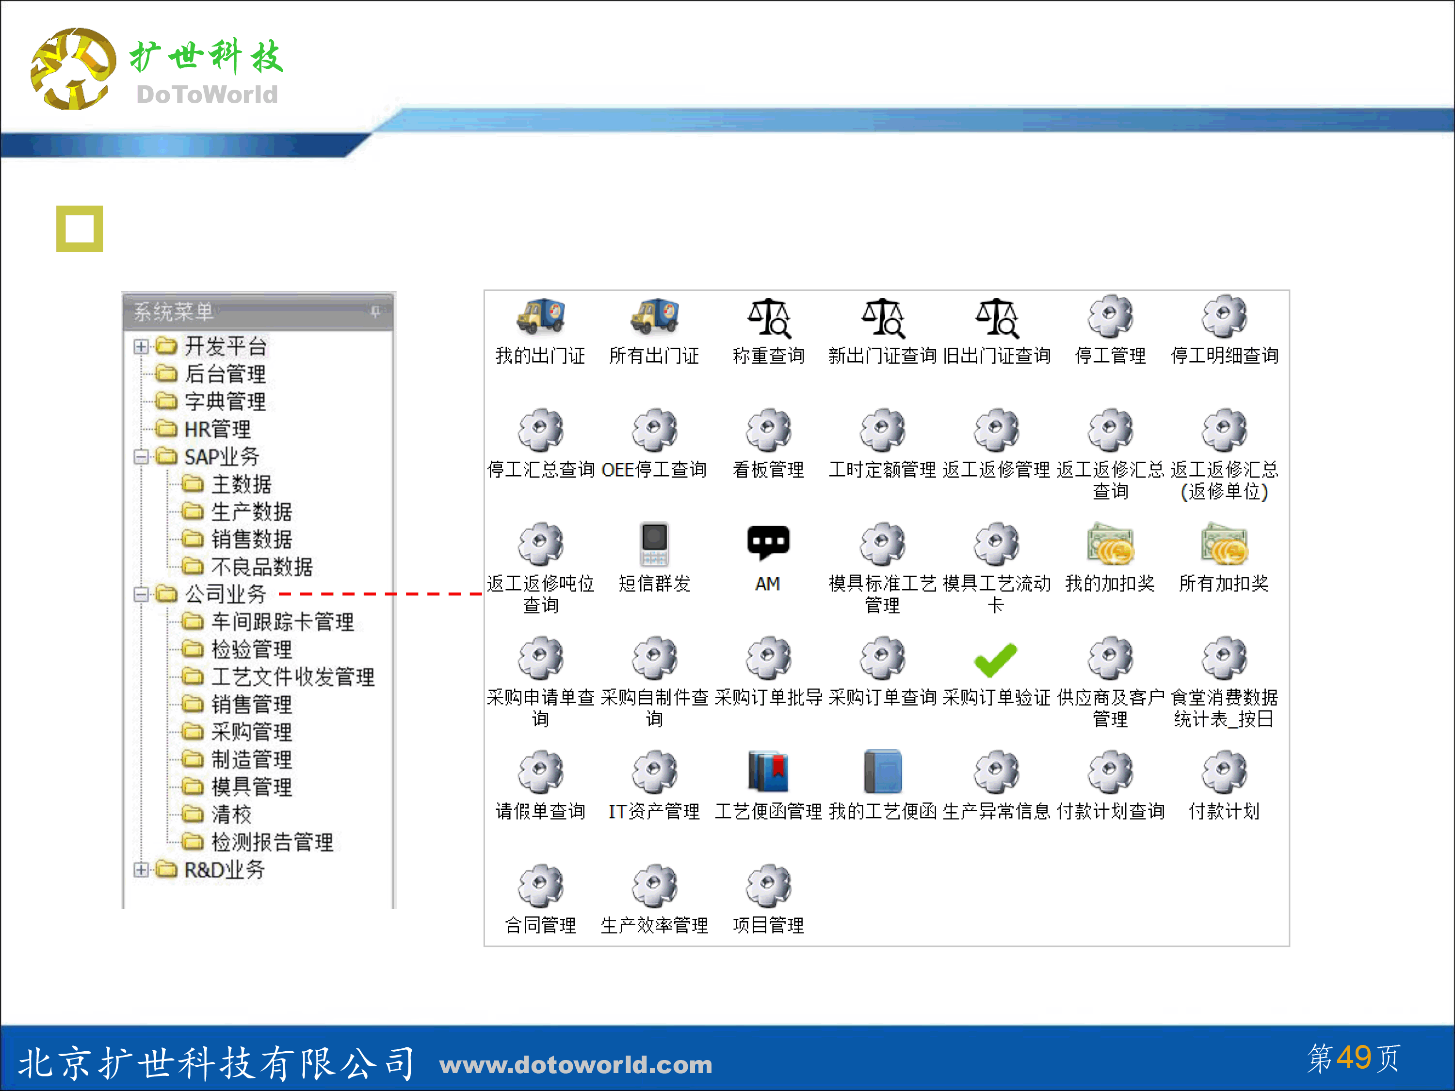Open the 项目管理 gear icon
Screen dimensions: 1455x1091
pyautogui.click(x=768, y=886)
